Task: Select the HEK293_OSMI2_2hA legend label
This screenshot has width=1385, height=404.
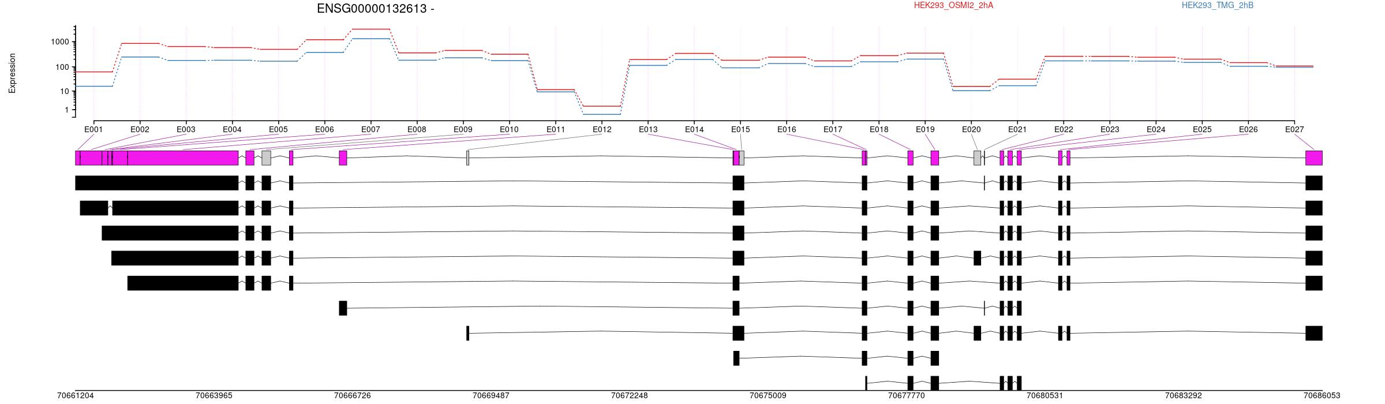Action: click(x=953, y=5)
